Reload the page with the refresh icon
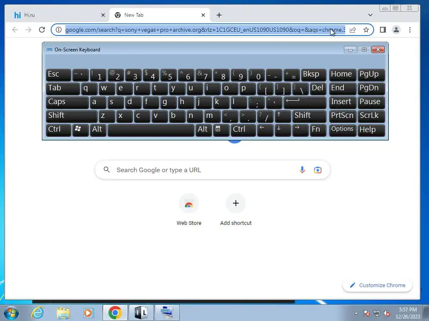Image resolution: width=429 pixels, height=321 pixels. (42, 30)
